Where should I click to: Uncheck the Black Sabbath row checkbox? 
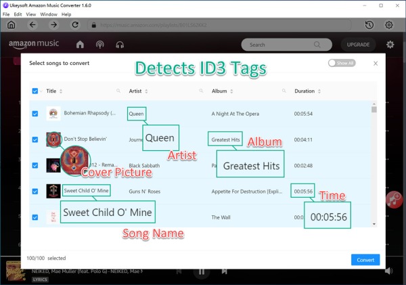[35, 166]
